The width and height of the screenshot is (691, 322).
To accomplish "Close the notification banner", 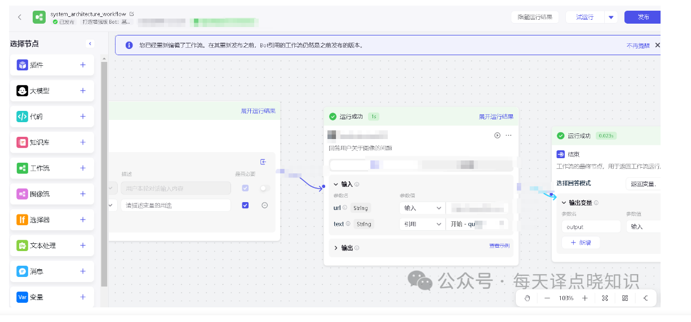I will (657, 45).
